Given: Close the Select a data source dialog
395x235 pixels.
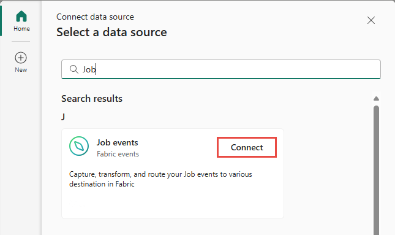Looking at the screenshot, I should coord(371,20).
